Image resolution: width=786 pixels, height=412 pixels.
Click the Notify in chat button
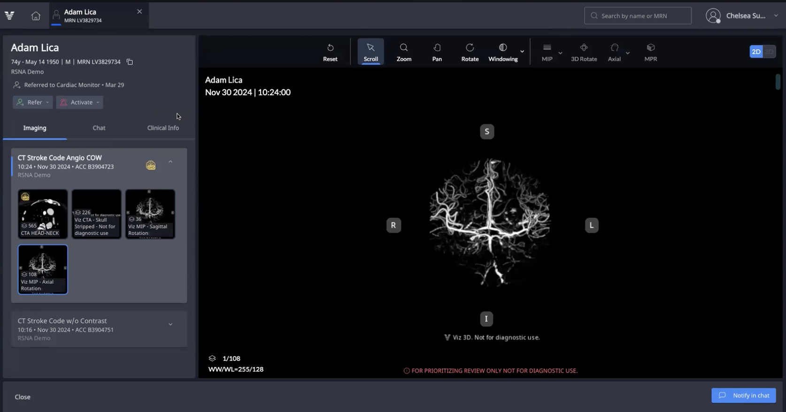[x=743, y=396]
